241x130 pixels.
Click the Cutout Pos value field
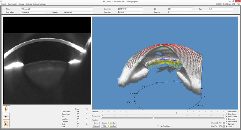tap(221, 126)
